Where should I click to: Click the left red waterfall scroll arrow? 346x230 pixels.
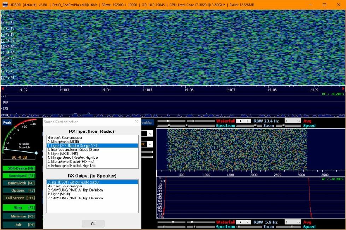click(x=2, y=89)
